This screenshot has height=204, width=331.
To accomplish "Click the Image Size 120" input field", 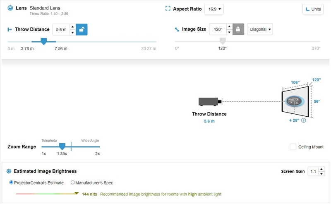I will tap(218, 29).
